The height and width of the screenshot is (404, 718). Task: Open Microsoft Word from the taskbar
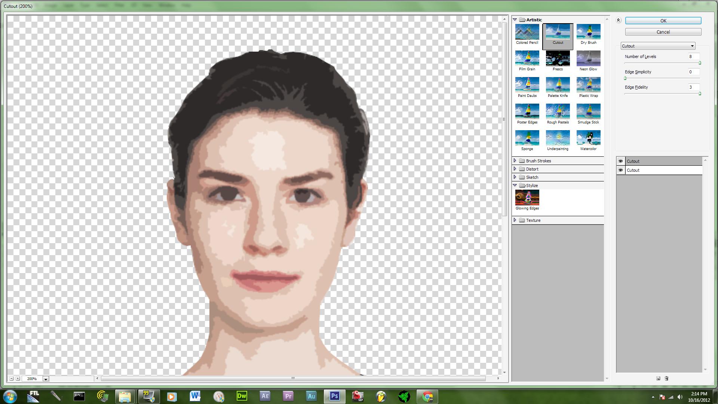(x=195, y=396)
